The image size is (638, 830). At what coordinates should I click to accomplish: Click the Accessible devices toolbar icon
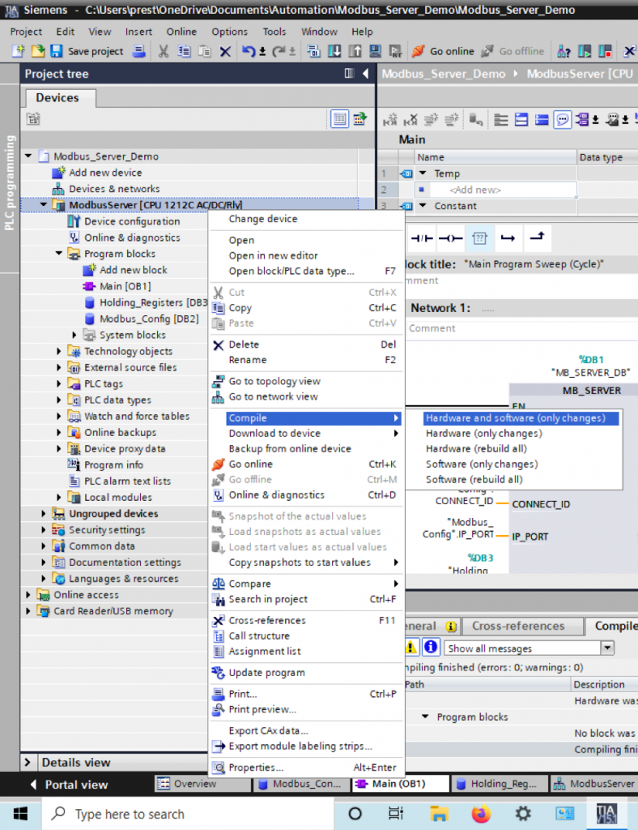(x=564, y=51)
